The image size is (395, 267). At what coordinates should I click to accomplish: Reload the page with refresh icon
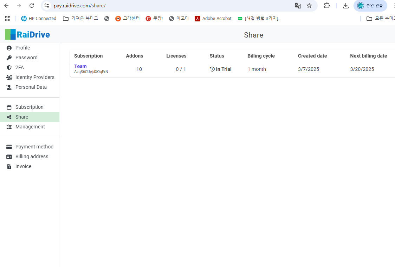click(x=32, y=6)
